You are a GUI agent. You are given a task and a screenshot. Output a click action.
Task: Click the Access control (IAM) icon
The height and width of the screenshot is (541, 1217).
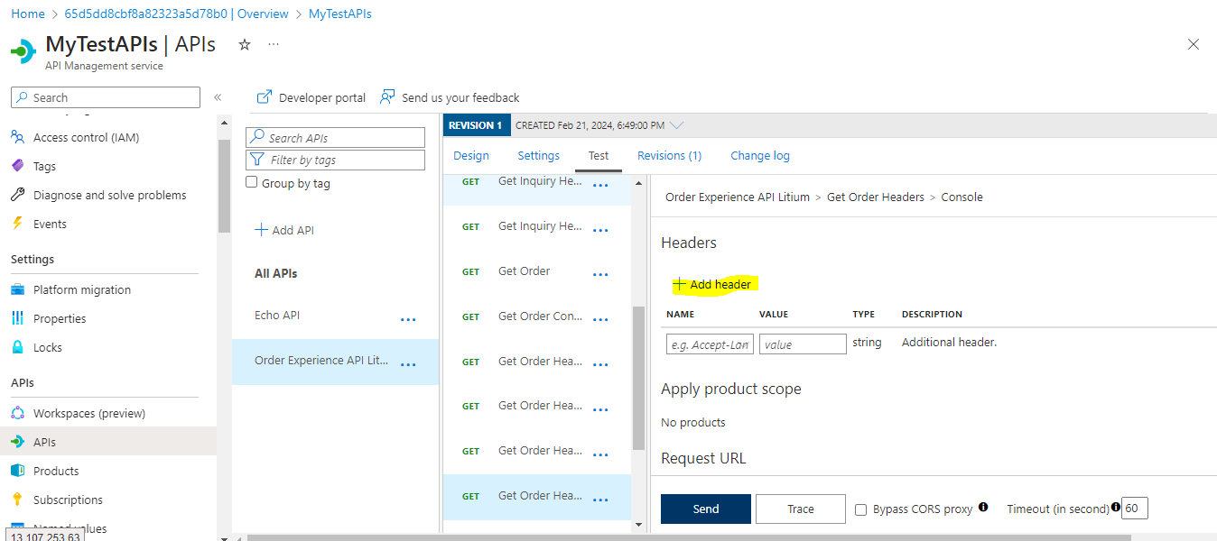[x=17, y=137]
